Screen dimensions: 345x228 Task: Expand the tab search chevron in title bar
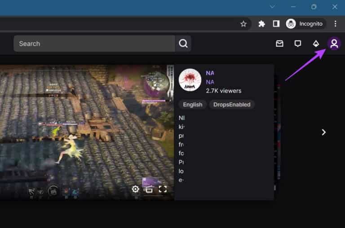(272, 7)
